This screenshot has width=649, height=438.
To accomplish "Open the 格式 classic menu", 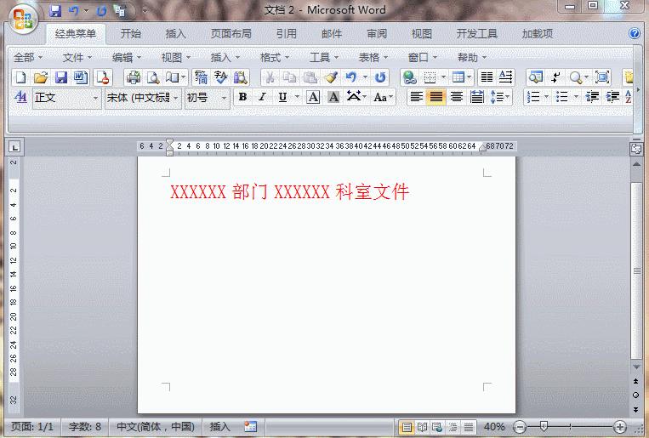I will click(275, 58).
